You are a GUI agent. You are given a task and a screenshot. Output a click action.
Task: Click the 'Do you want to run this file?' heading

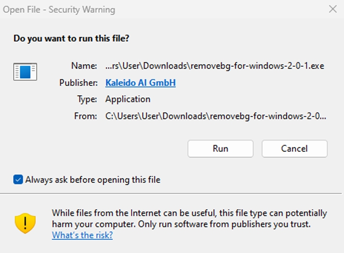coord(71,38)
